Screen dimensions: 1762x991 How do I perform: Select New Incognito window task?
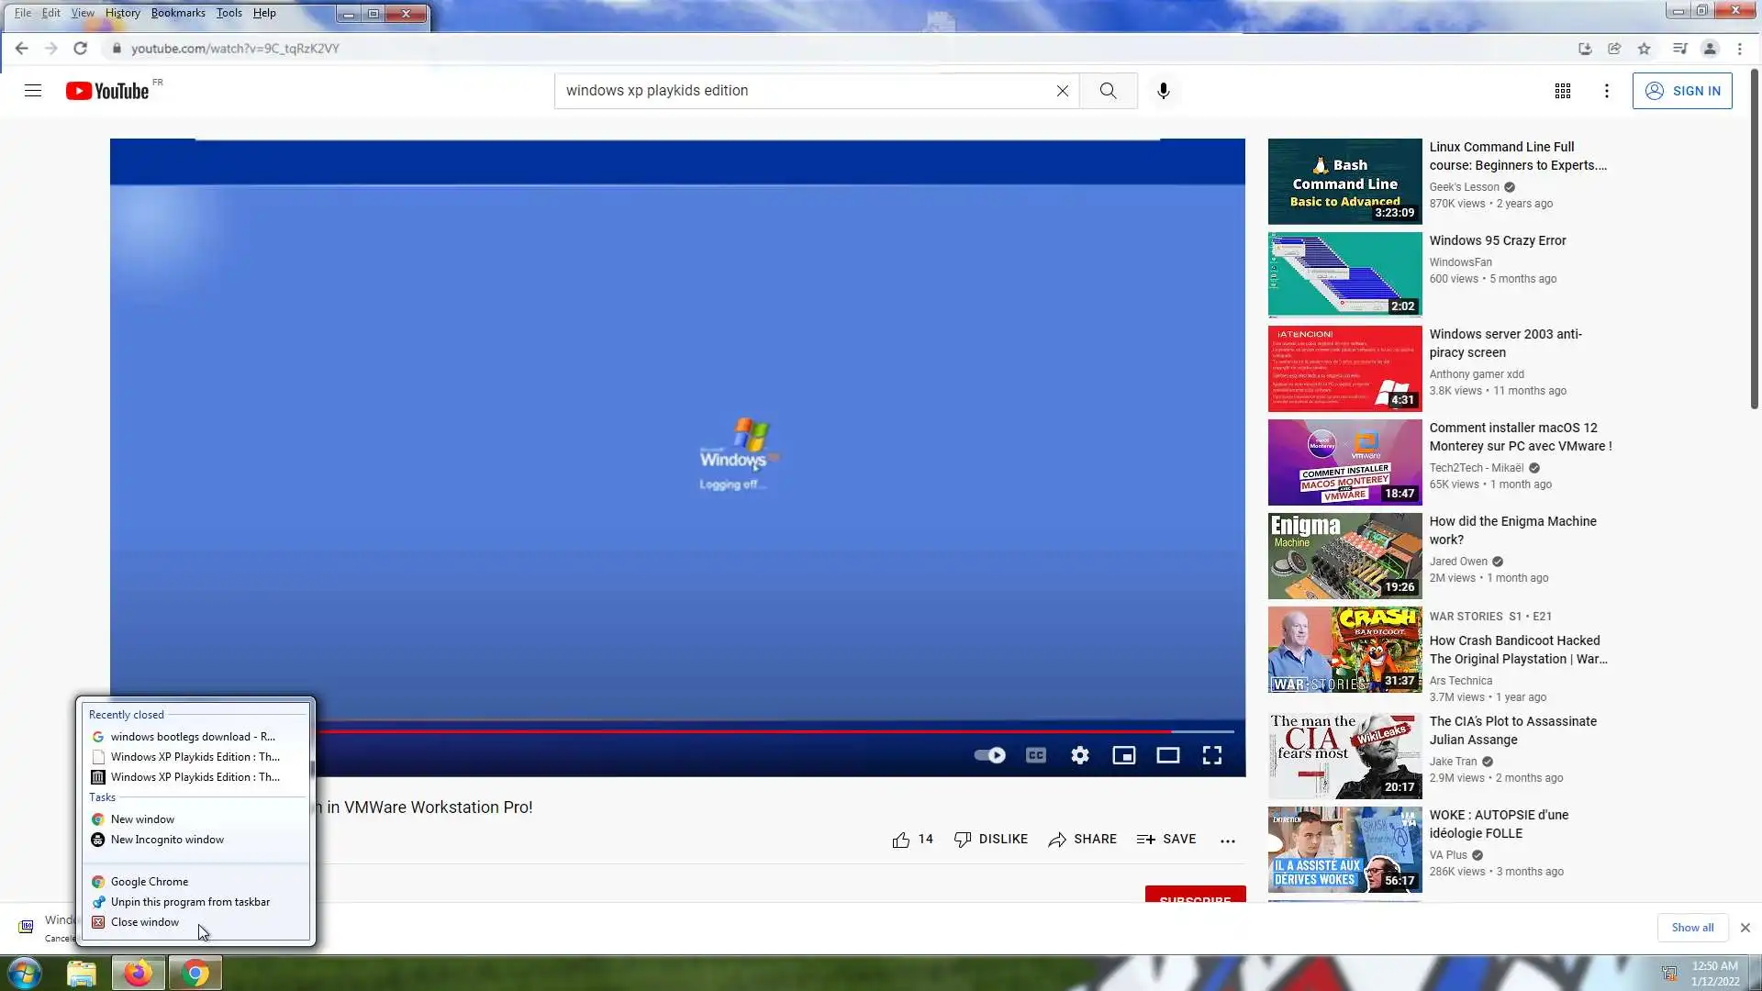point(167,840)
